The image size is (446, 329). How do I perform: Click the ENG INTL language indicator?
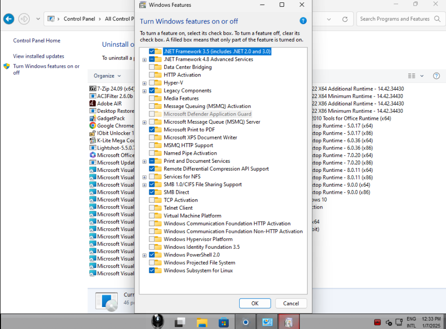[411, 322]
